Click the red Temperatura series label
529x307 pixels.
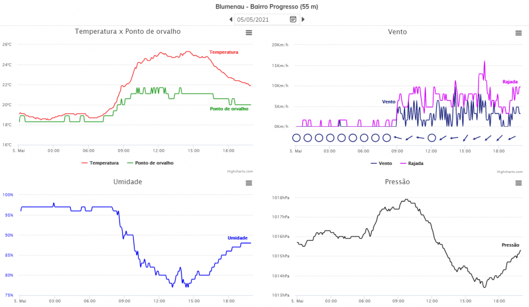click(x=224, y=52)
